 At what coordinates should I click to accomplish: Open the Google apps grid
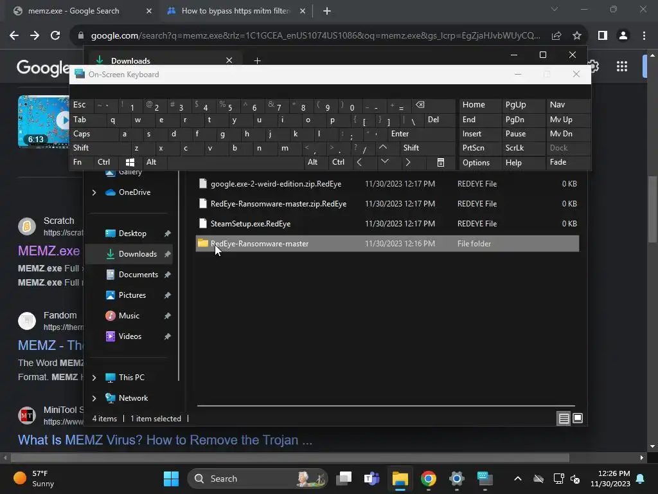coord(622,66)
